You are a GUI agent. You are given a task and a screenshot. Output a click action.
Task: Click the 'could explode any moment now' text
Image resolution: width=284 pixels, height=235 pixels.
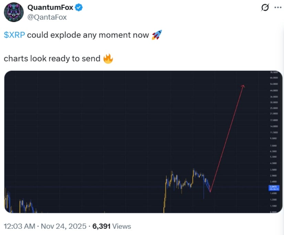[88, 35]
